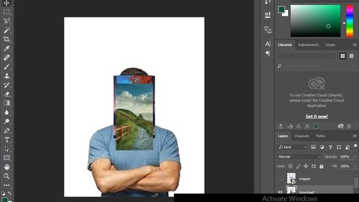Expand the Adobe Stock search options arrow

[353, 66]
